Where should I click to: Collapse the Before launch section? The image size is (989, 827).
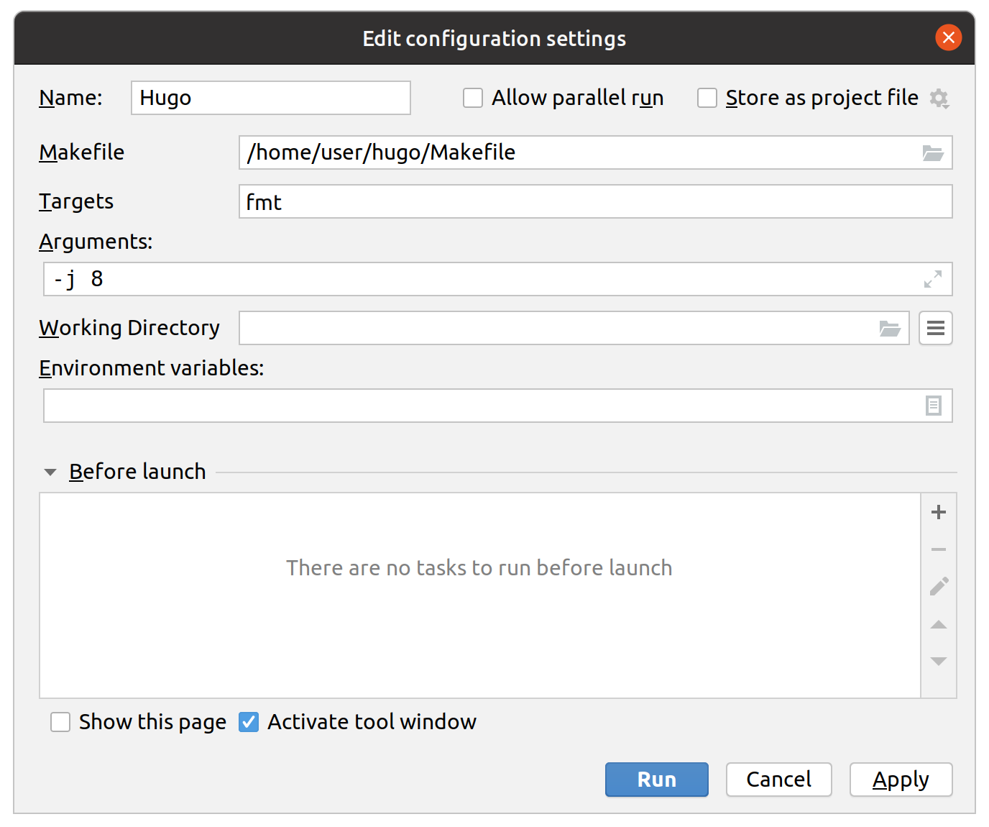pyautogui.click(x=50, y=472)
